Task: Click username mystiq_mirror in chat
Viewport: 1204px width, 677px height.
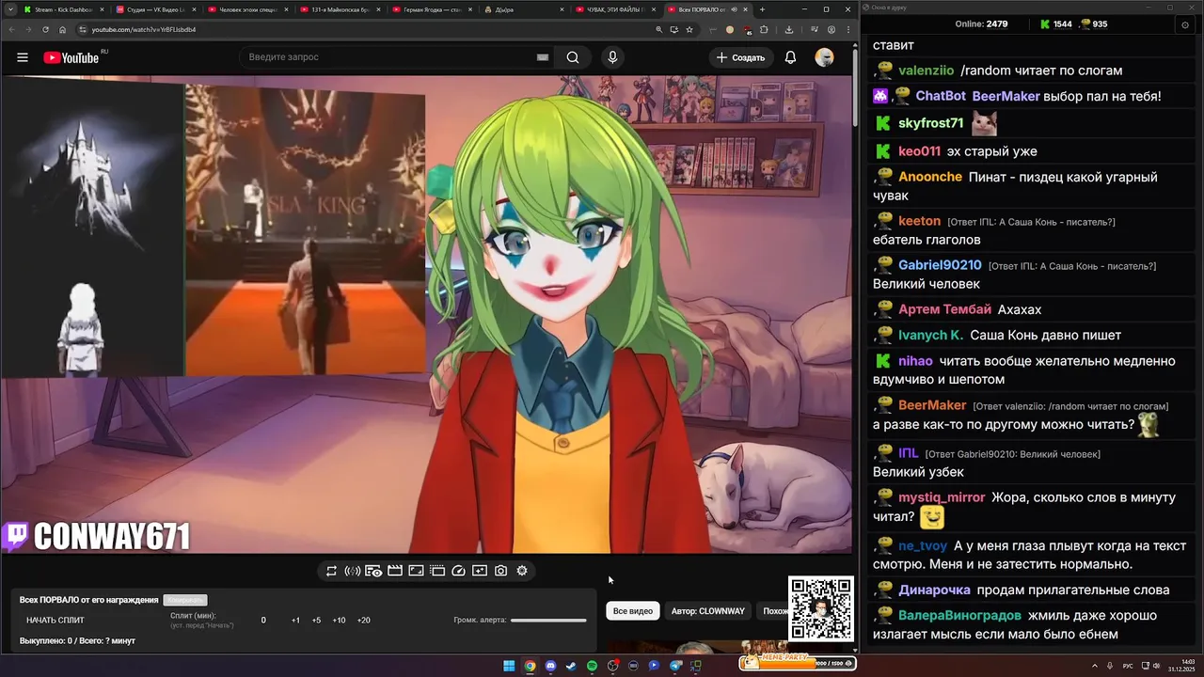Action: [942, 497]
